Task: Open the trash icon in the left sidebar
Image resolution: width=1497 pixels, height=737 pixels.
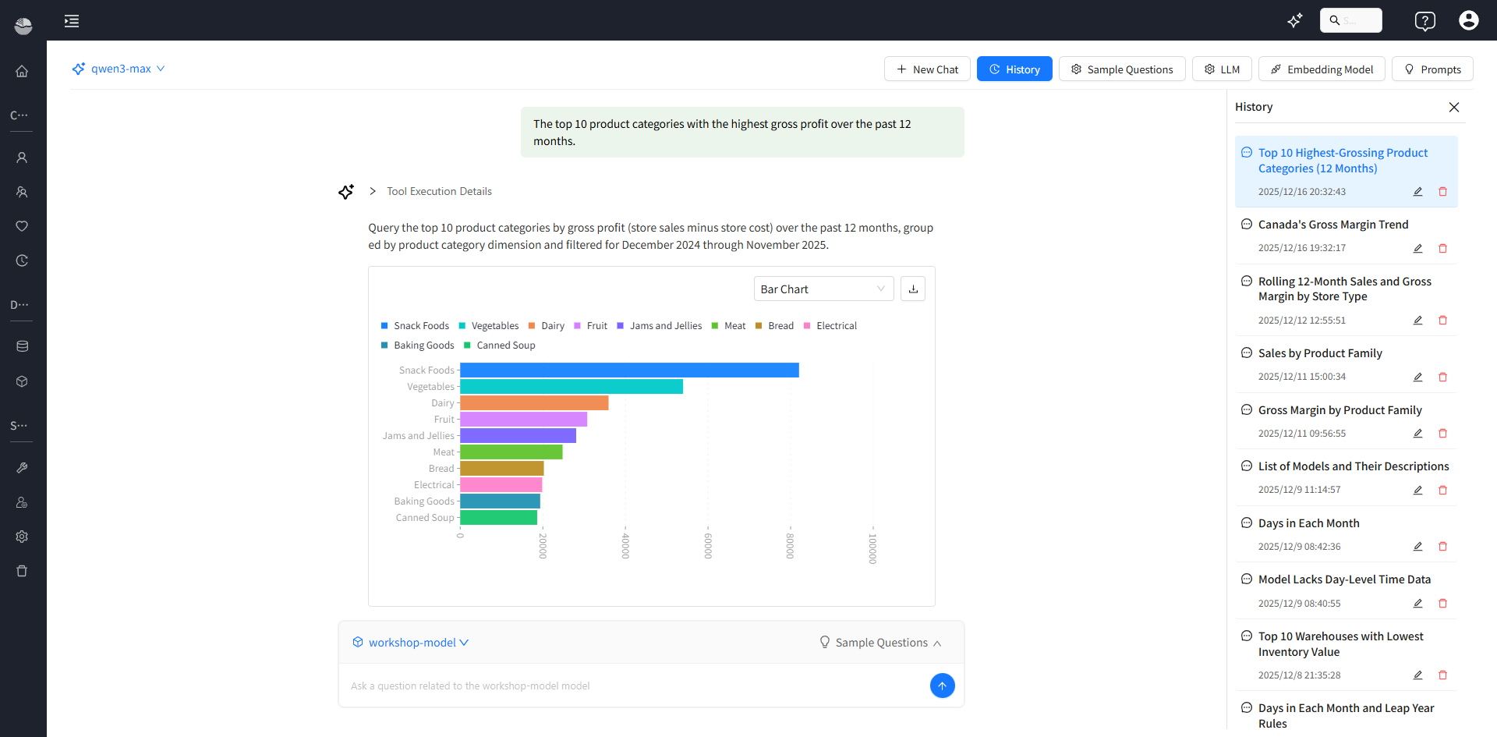Action: coord(22,571)
